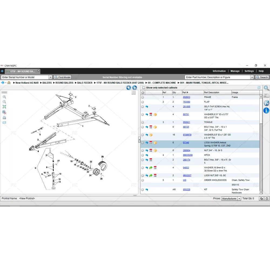Click the envelope email icon

[x=4, y=122]
